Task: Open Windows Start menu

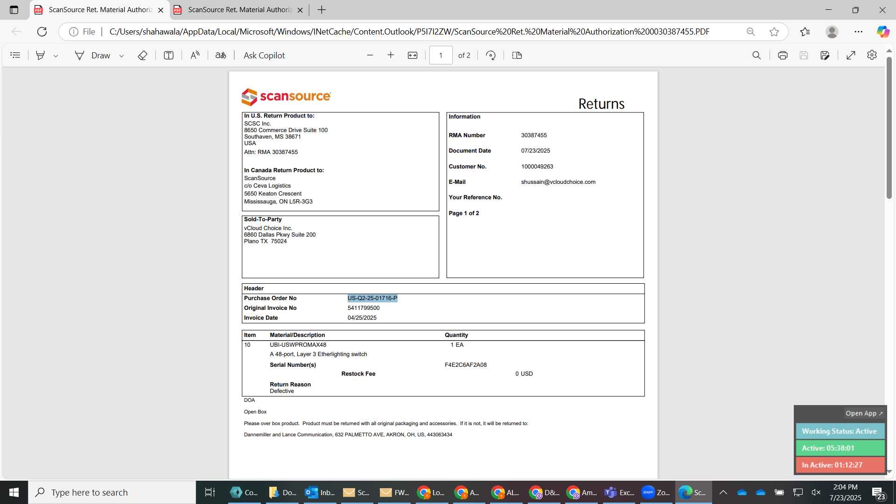Action: click(x=14, y=492)
